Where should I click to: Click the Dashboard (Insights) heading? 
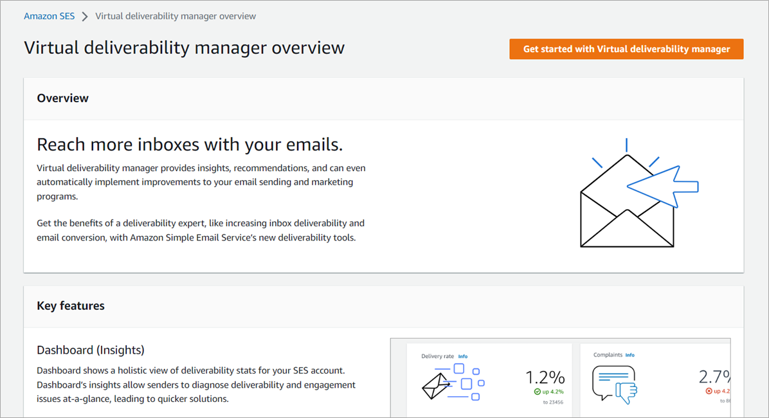click(x=91, y=350)
